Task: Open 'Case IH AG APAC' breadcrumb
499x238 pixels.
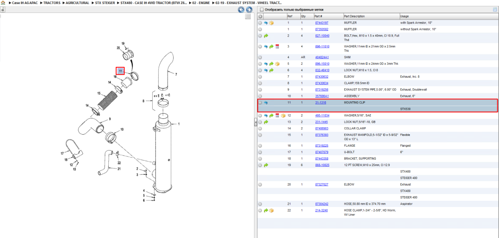Action: coord(24,2)
